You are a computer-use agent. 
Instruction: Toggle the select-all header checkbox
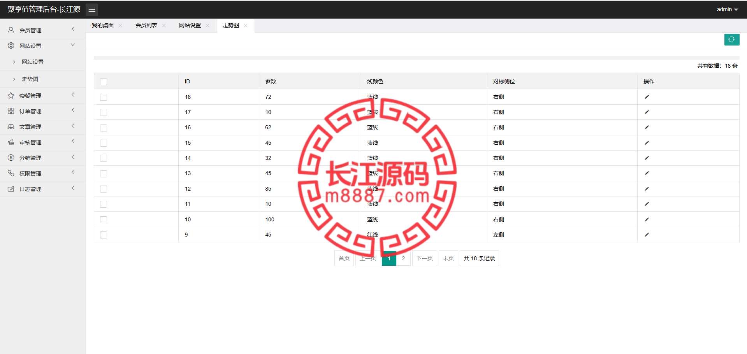[104, 82]
